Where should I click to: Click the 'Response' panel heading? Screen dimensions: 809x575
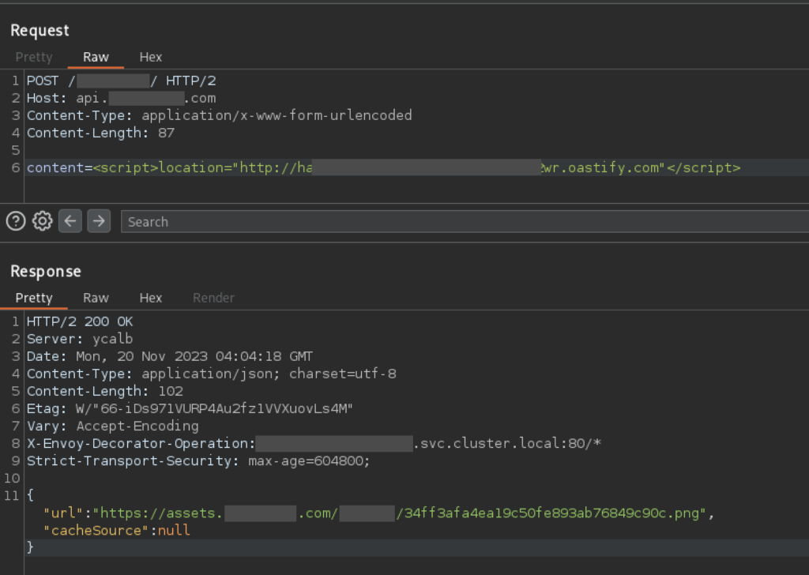point(45,271)
